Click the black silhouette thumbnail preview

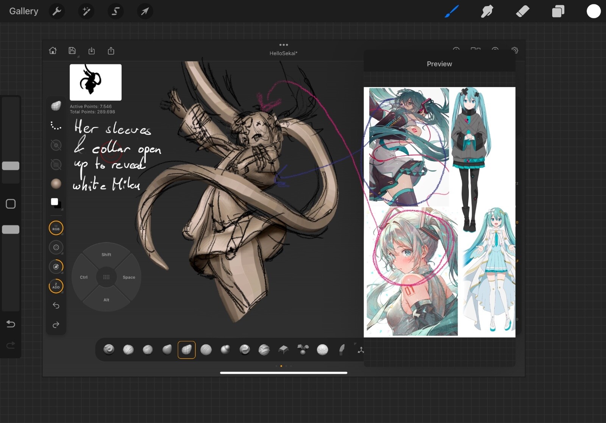[x=95, y=82]
